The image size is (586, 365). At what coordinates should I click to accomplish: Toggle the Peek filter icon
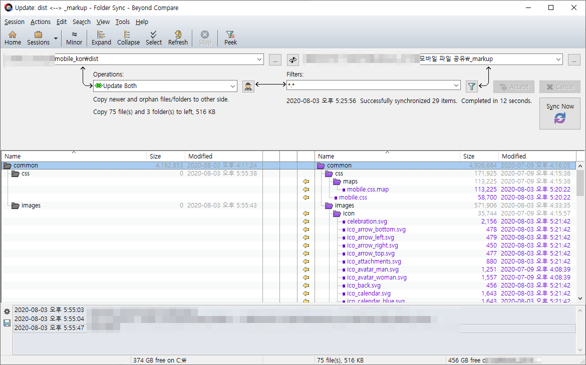point(230,38)
